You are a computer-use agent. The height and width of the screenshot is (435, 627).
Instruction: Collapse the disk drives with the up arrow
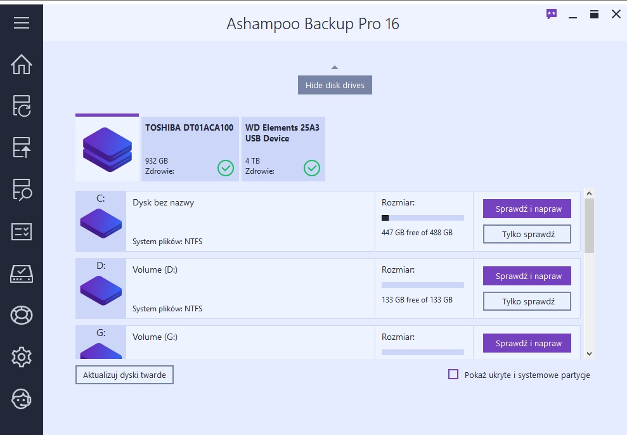[335, 67]
